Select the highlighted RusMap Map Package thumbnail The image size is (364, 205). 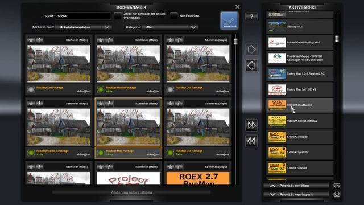click(129, 127)
